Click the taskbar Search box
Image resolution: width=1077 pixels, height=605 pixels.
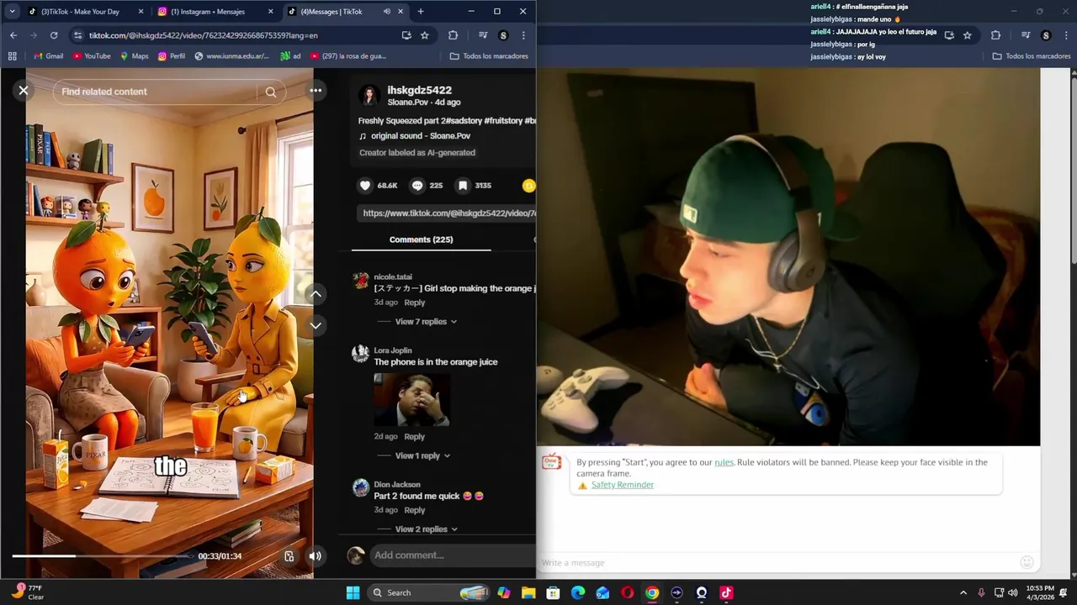tap(429, 592)
